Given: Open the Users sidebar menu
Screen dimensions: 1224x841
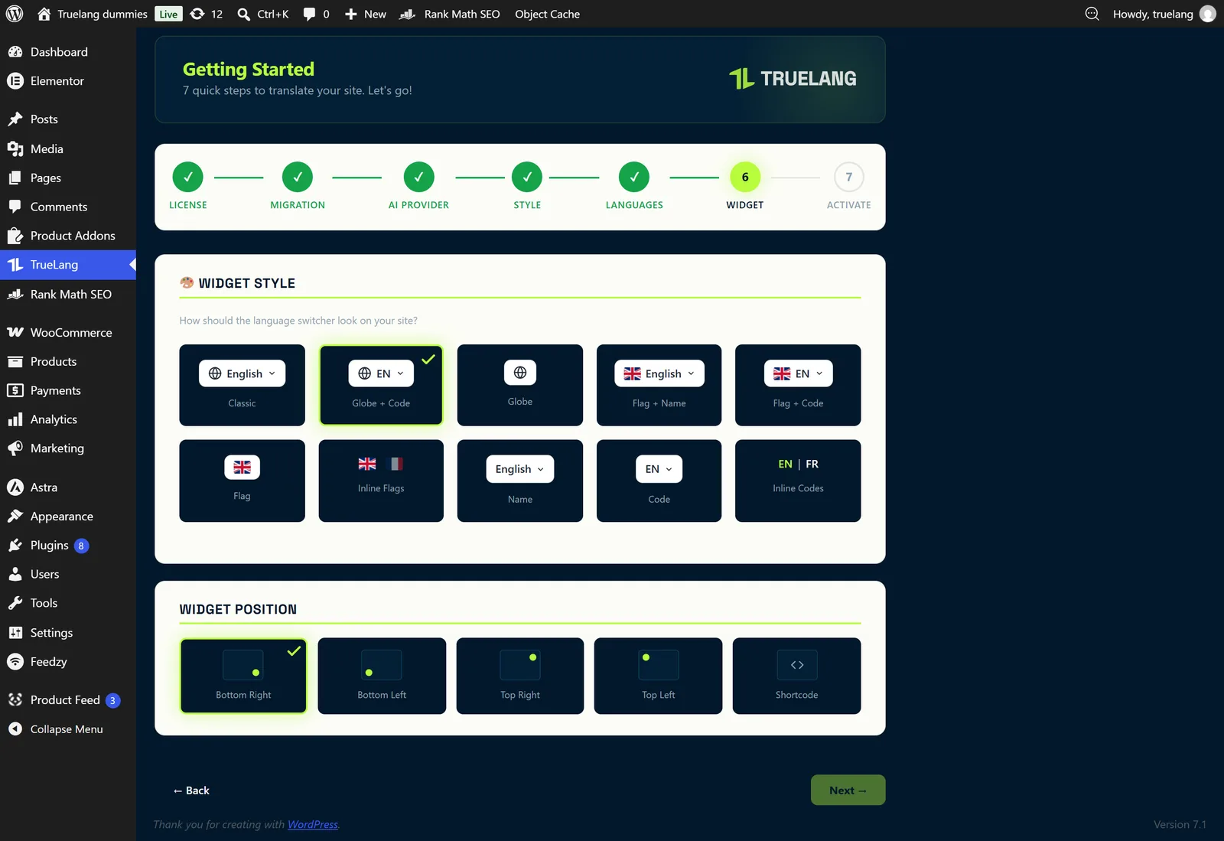Looking at the screenshot, I should (68, 574).
